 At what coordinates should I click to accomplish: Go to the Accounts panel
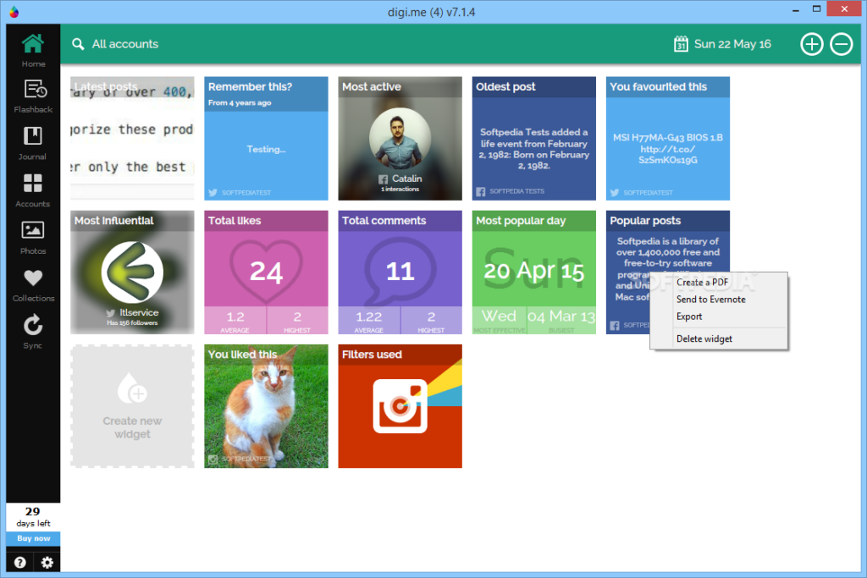coord(32,188)
